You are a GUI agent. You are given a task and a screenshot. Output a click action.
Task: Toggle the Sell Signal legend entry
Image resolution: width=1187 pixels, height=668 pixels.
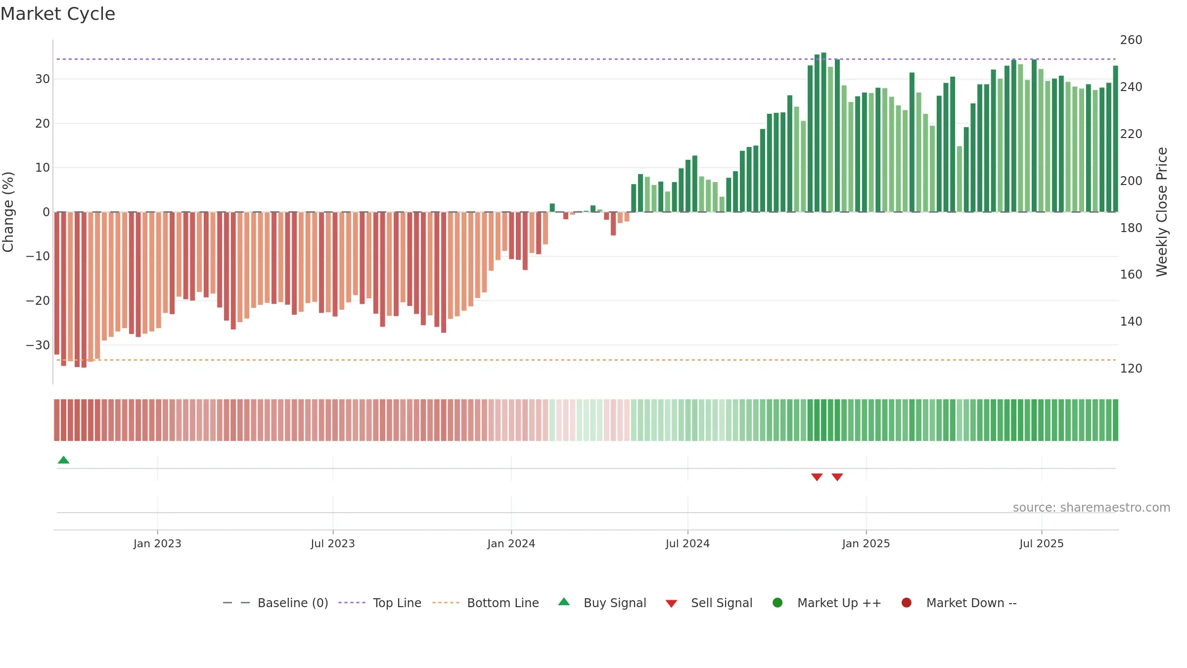(x=709, y=603)
